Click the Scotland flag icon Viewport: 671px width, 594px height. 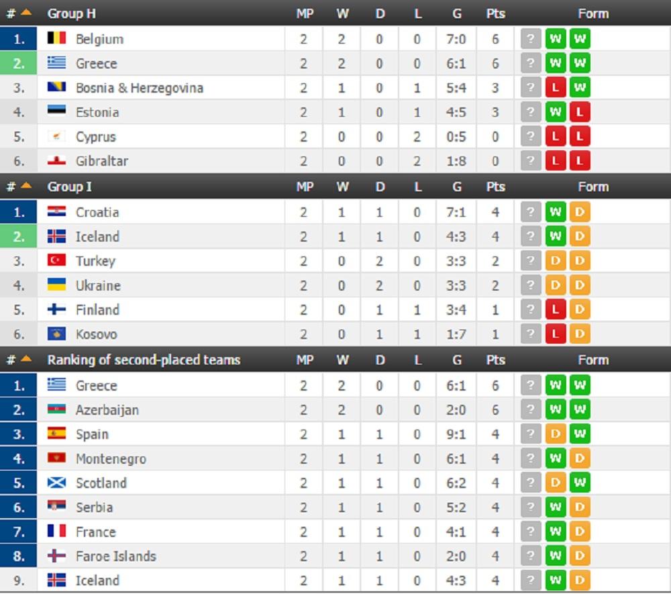pyautogui.click(x=56, y=483)
